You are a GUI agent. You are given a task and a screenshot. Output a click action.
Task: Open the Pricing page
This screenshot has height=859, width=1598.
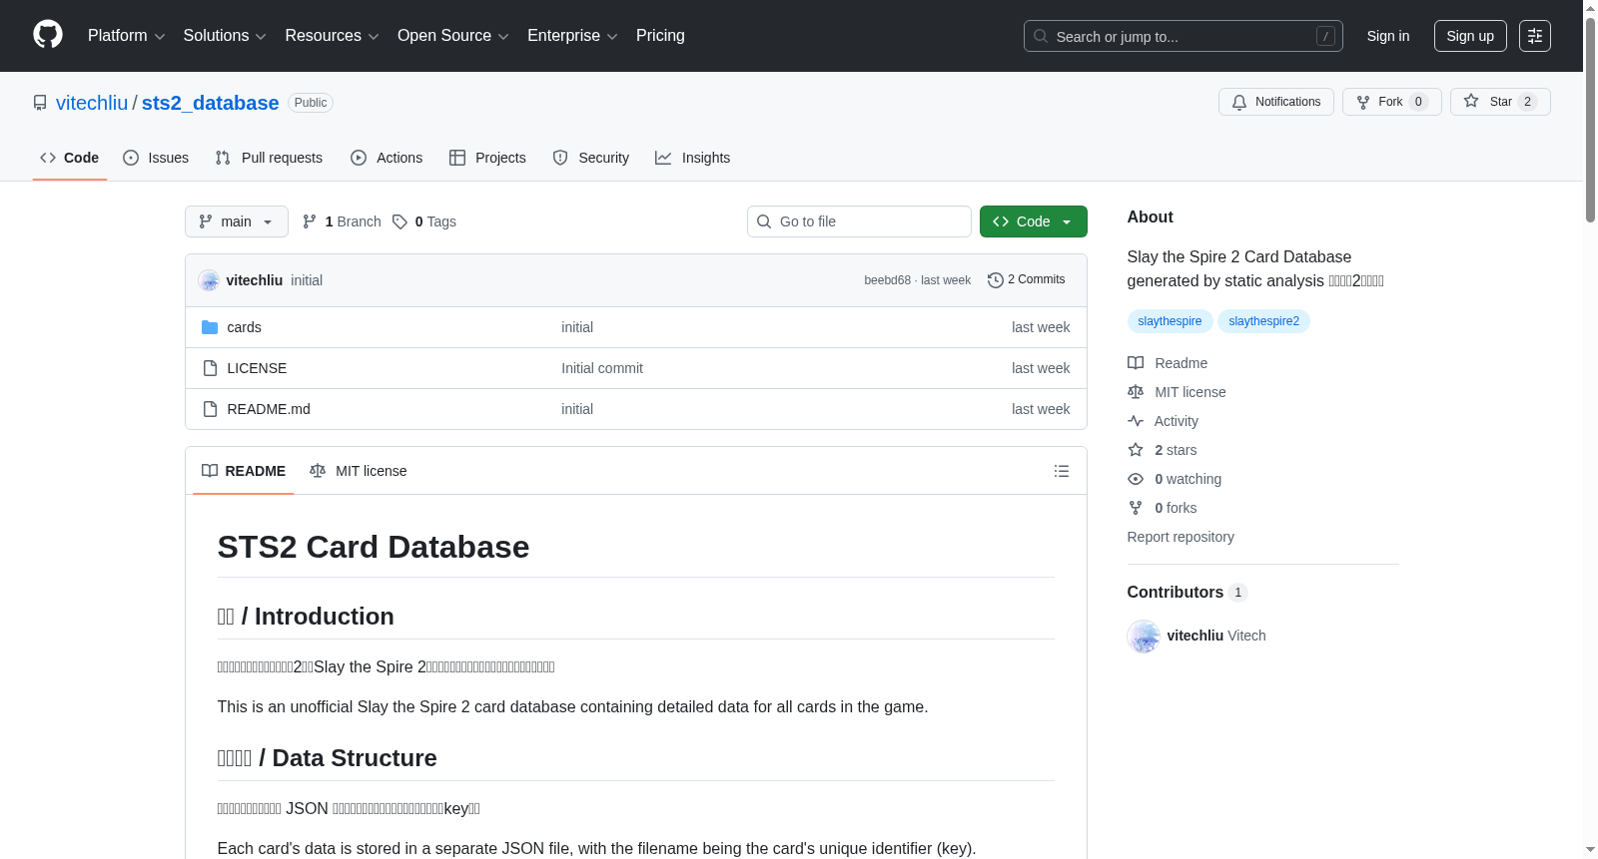click(660, 36)
